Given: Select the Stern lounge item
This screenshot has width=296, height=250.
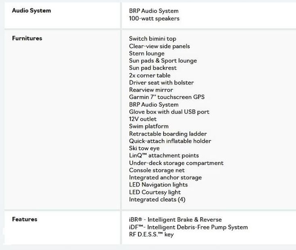Looking at the screenshot, I should [x=147, y=53].
